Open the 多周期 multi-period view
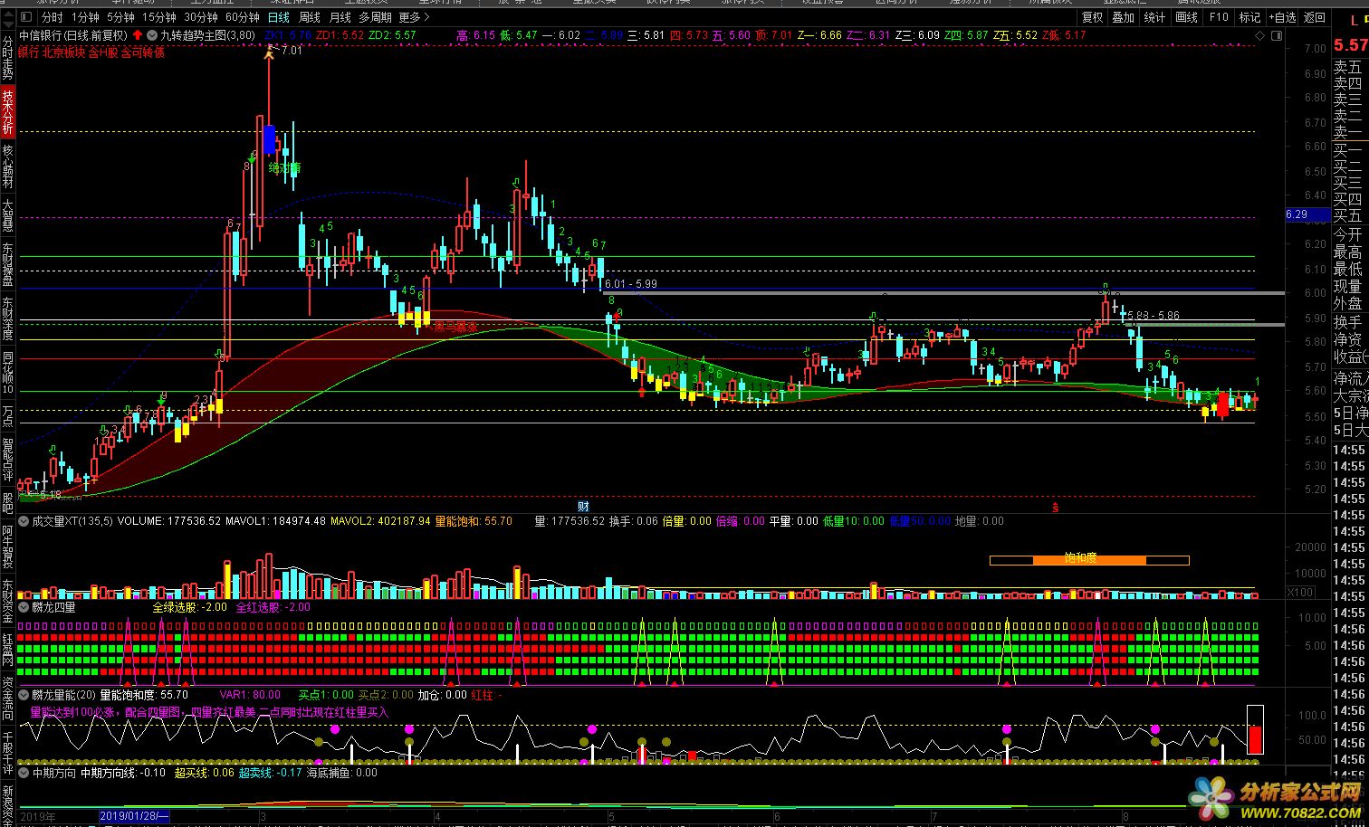Screen dimensions: 1369x827 click(375, 17)
